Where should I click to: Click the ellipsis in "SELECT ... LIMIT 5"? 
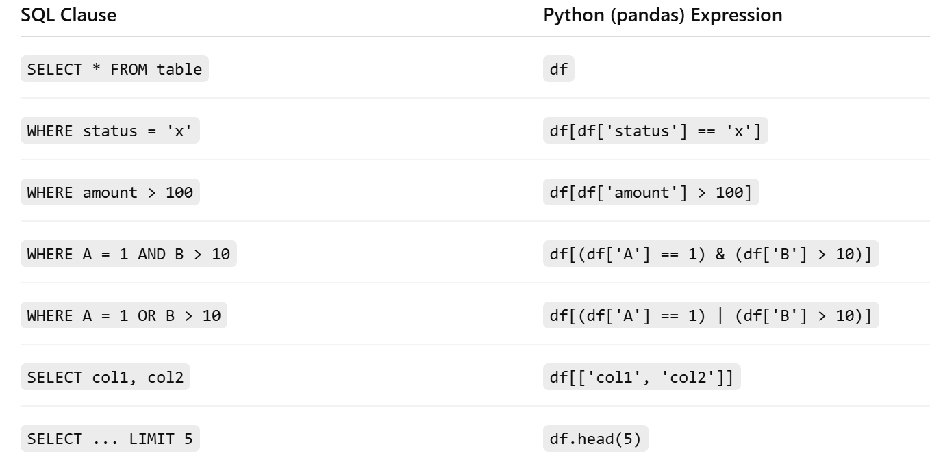point(105,440)
